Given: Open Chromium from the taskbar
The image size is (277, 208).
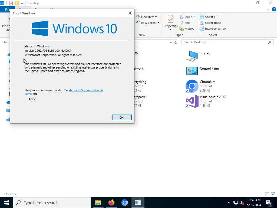Looking at the screenshot, I should 124,203.
